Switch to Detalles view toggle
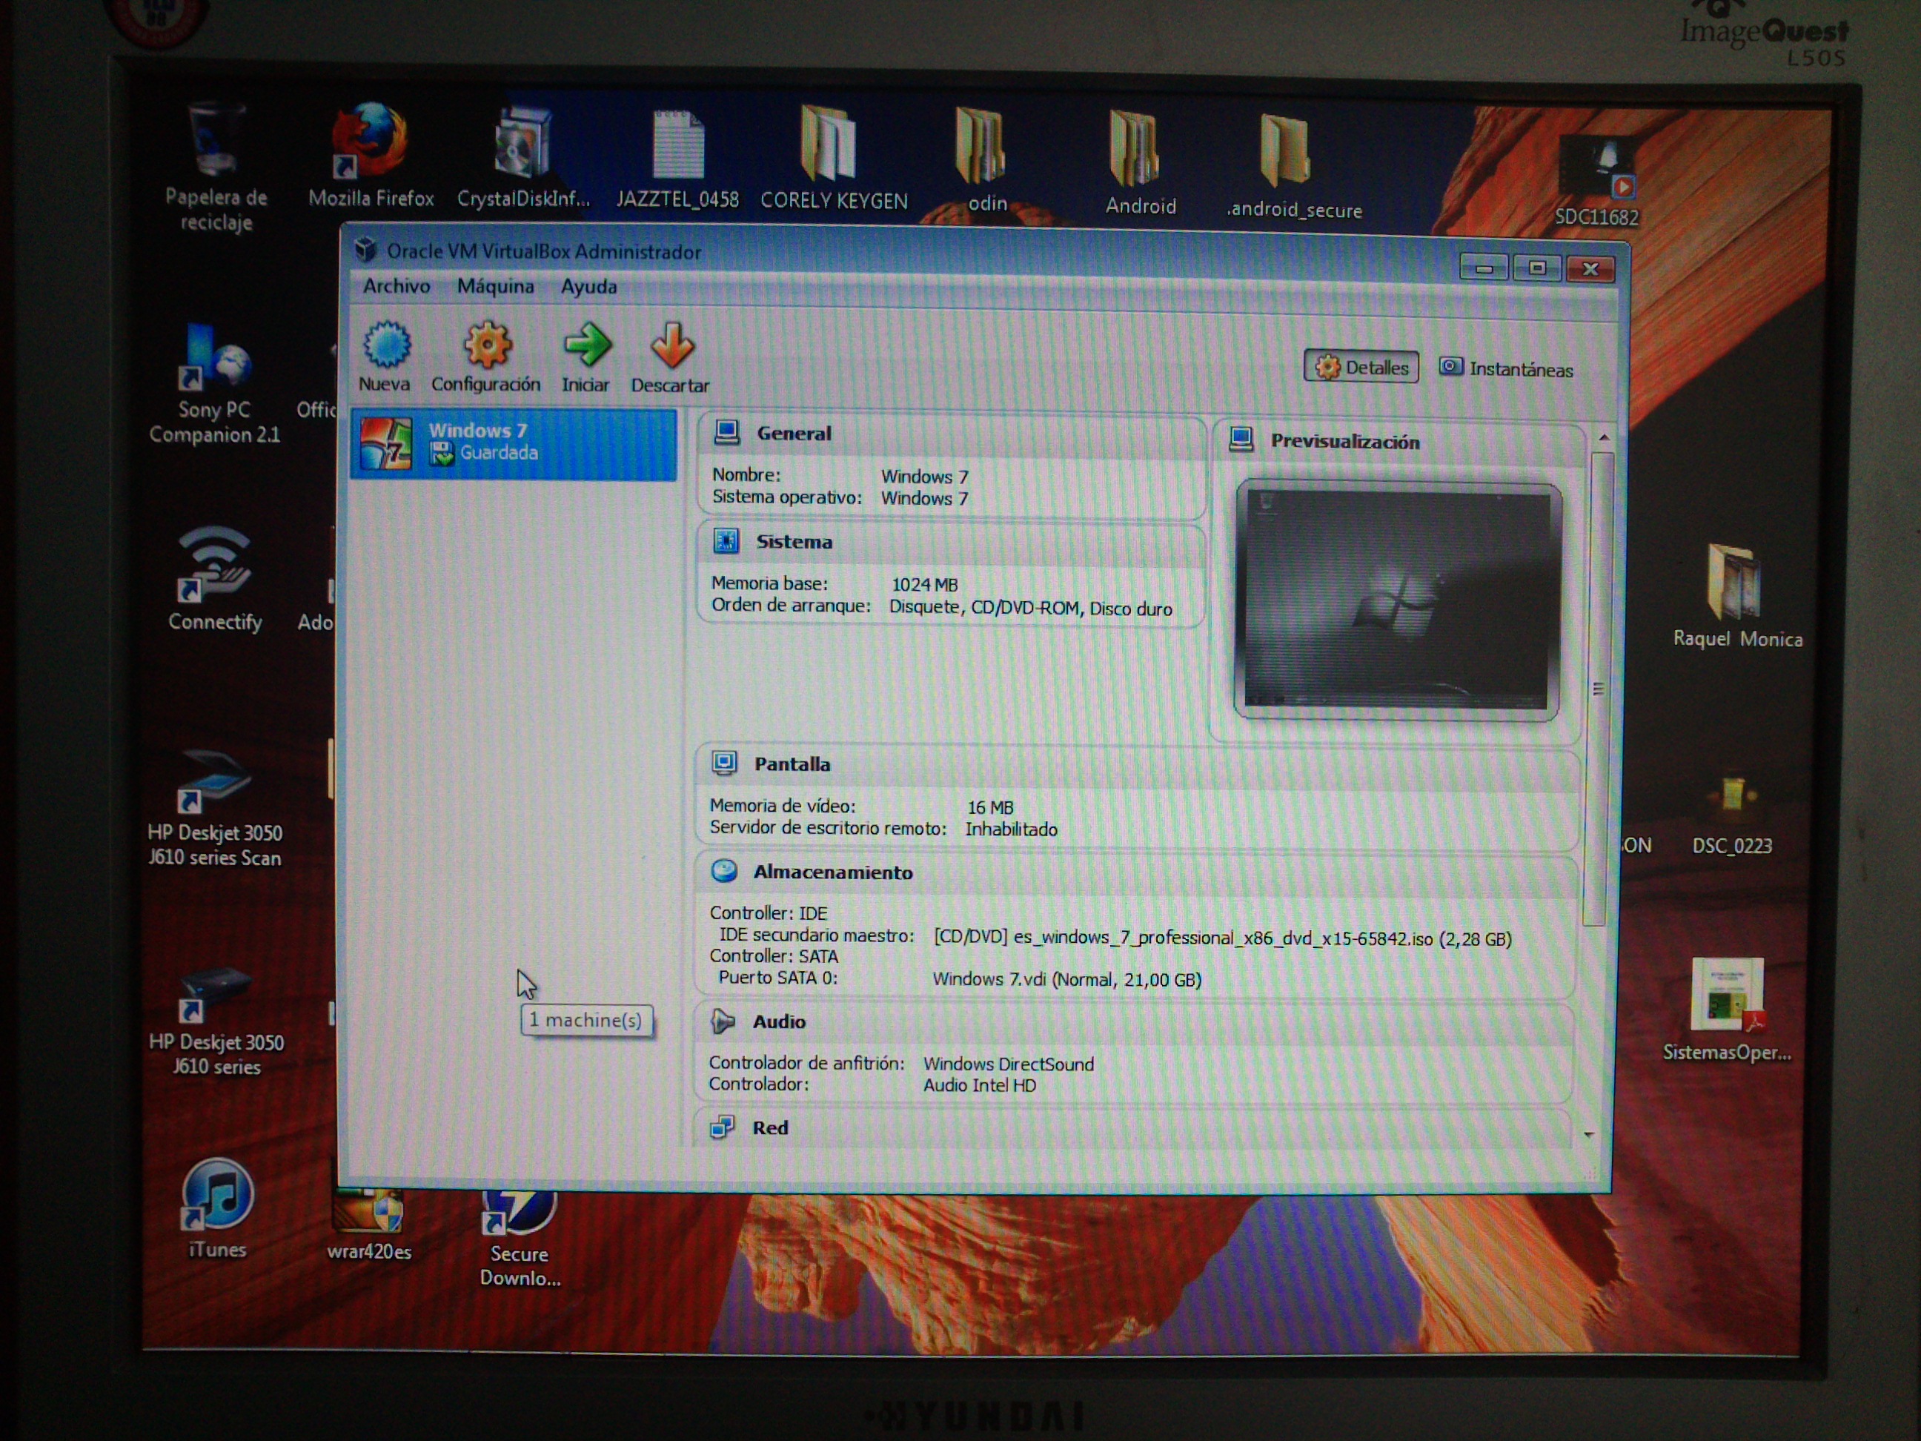This screenshot has height=1441, width=1921. (1361, 368)
